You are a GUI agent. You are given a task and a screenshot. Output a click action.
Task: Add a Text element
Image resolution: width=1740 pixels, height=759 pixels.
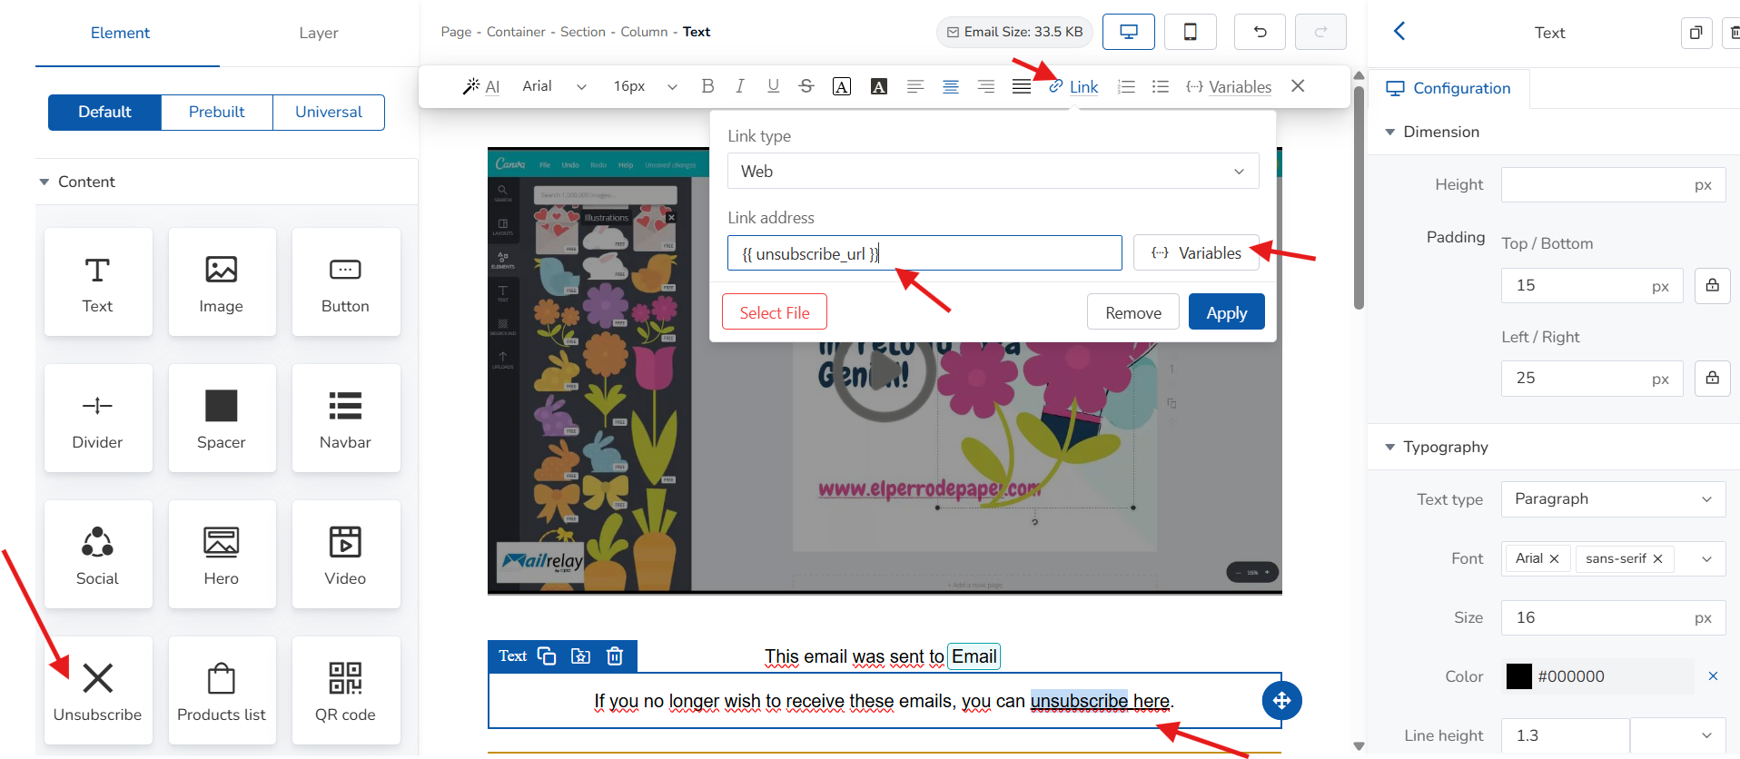click(98, 282)
